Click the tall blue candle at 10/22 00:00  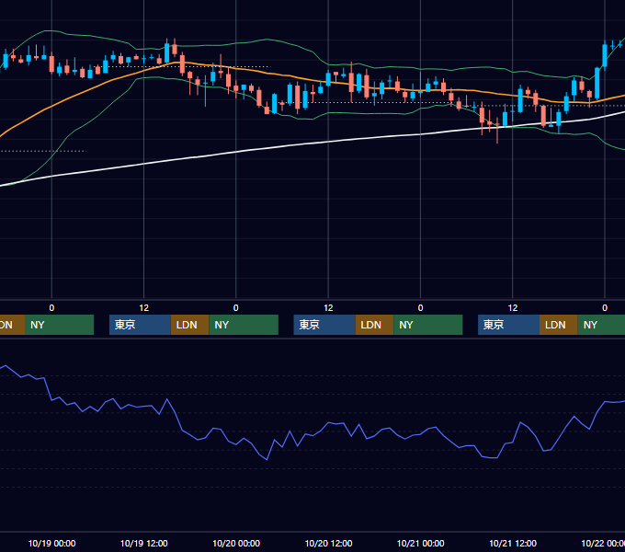[x=605, y=54]
